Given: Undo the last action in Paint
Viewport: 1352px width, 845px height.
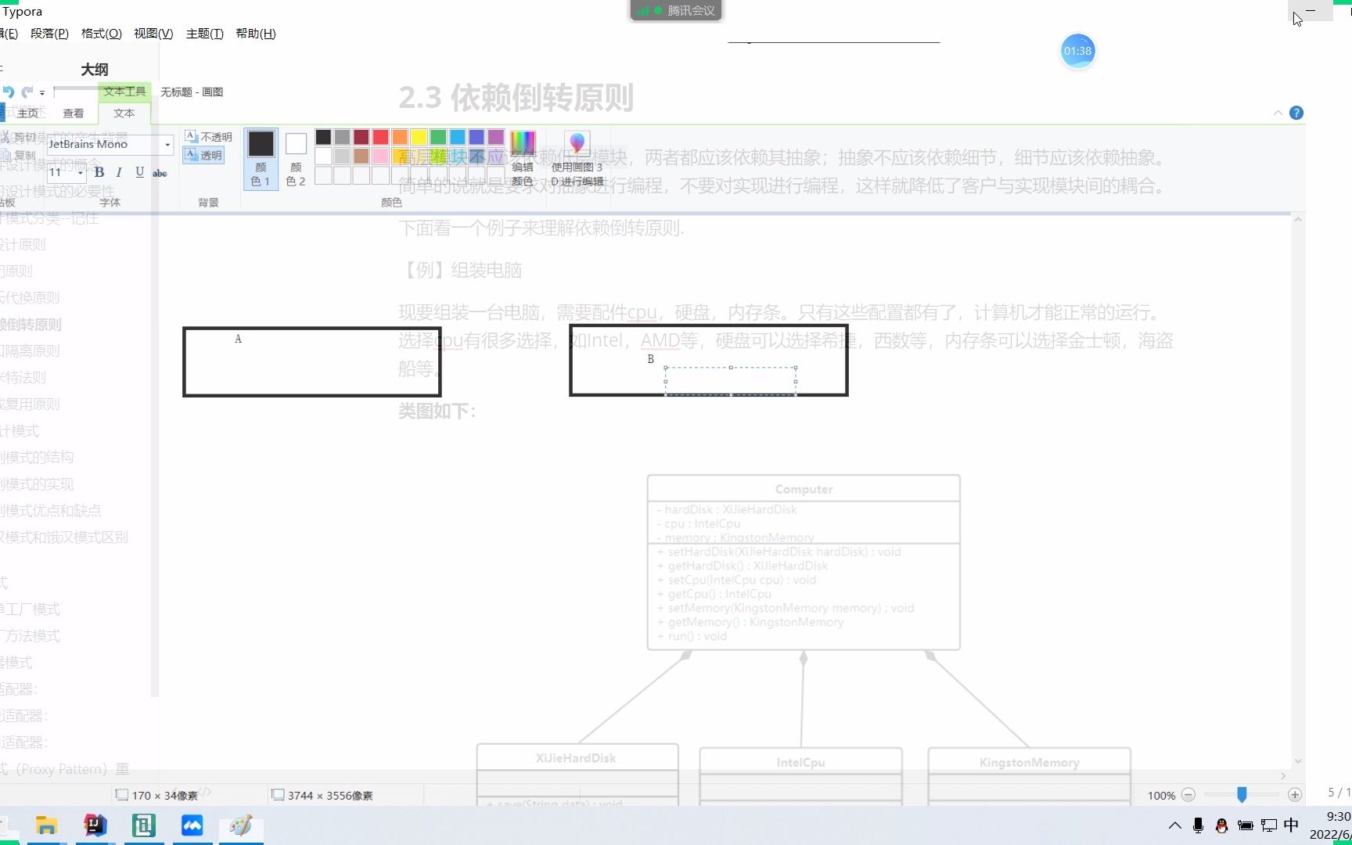Looking at the screenshot, I should point(8,91).
